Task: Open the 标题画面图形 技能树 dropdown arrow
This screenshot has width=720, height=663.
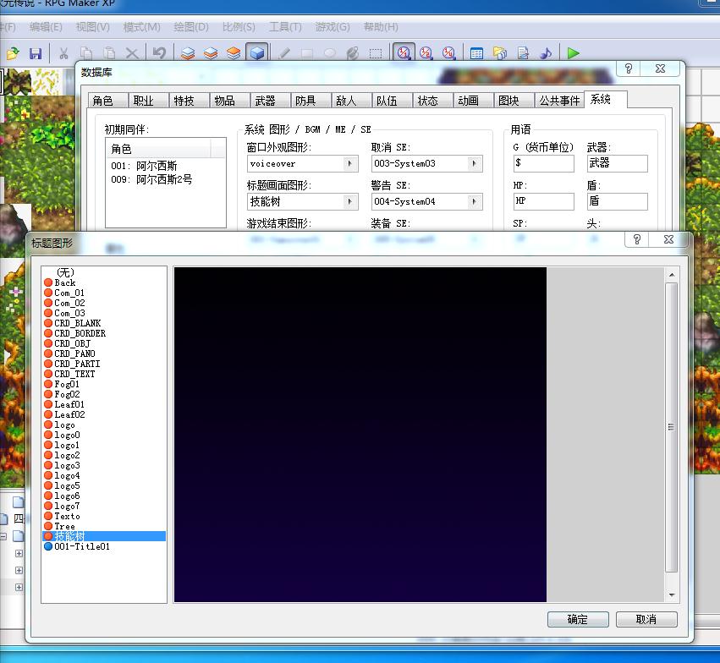Action: click(x=350, y=201)
